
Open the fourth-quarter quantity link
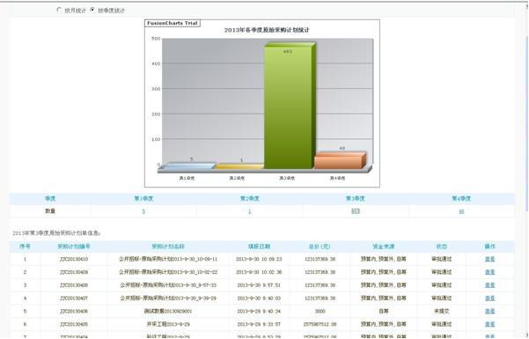[461, 211]
